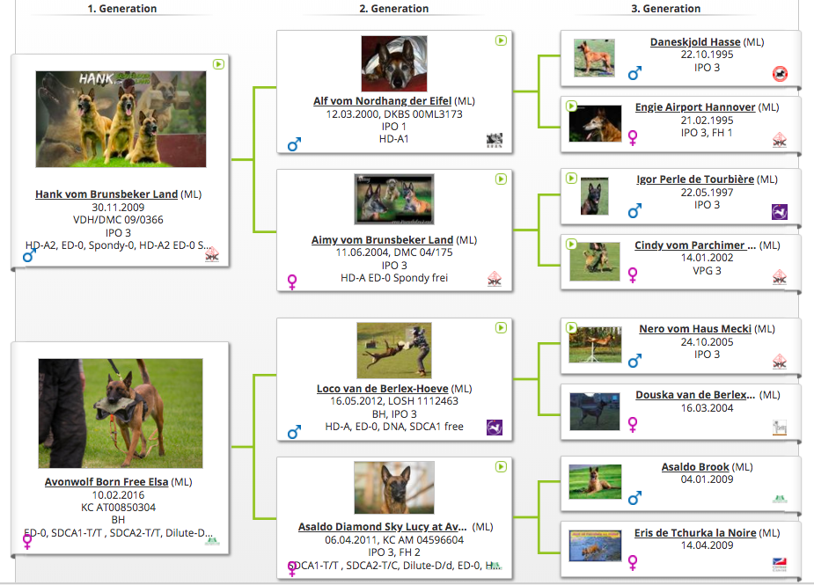This screenshot has width=814, height=585.
Task: Open Hank vom Brunsbeker Land profile link
Action: tap(106, 194)
